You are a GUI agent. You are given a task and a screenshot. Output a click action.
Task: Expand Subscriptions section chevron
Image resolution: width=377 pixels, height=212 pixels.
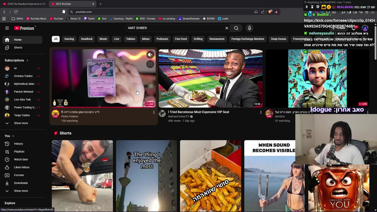click(27, 60)
